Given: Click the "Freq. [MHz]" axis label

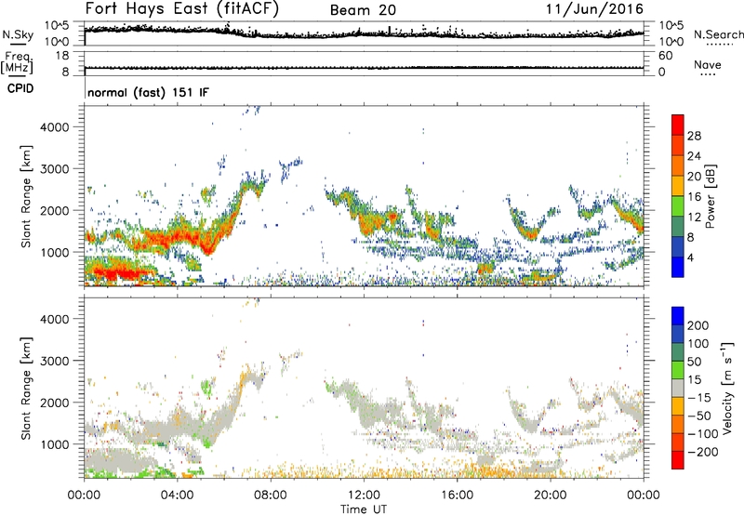Looking at the screenshot, I should pyautogui.click(x=18, y=62).
